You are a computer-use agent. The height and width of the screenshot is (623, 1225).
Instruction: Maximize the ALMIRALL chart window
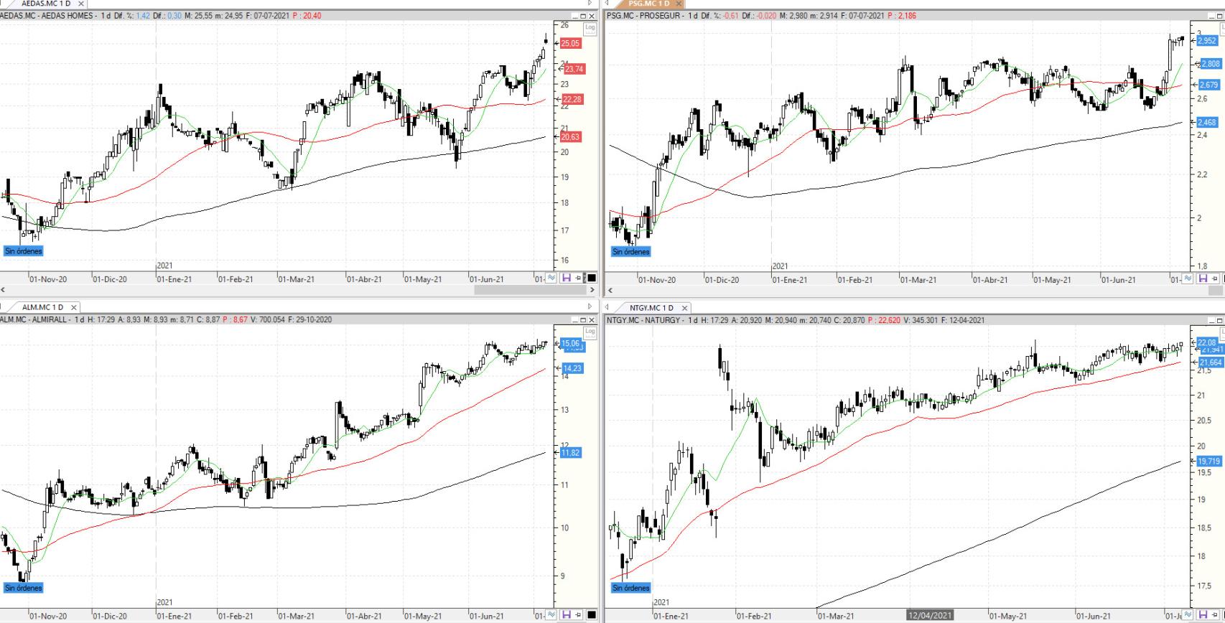point(583,320)
